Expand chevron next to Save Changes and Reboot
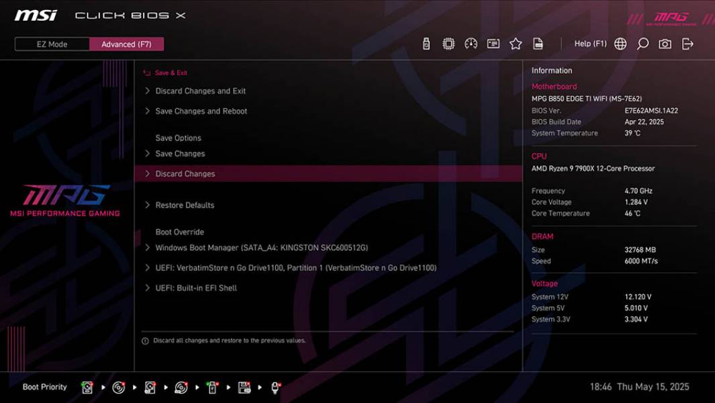715x403 pixels. pos(147,111)
